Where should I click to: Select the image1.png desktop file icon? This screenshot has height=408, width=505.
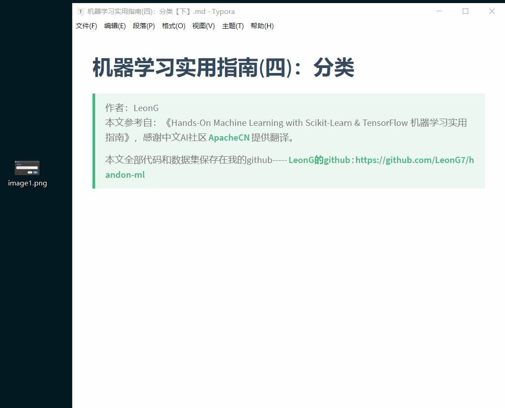(x=27, y=168)
